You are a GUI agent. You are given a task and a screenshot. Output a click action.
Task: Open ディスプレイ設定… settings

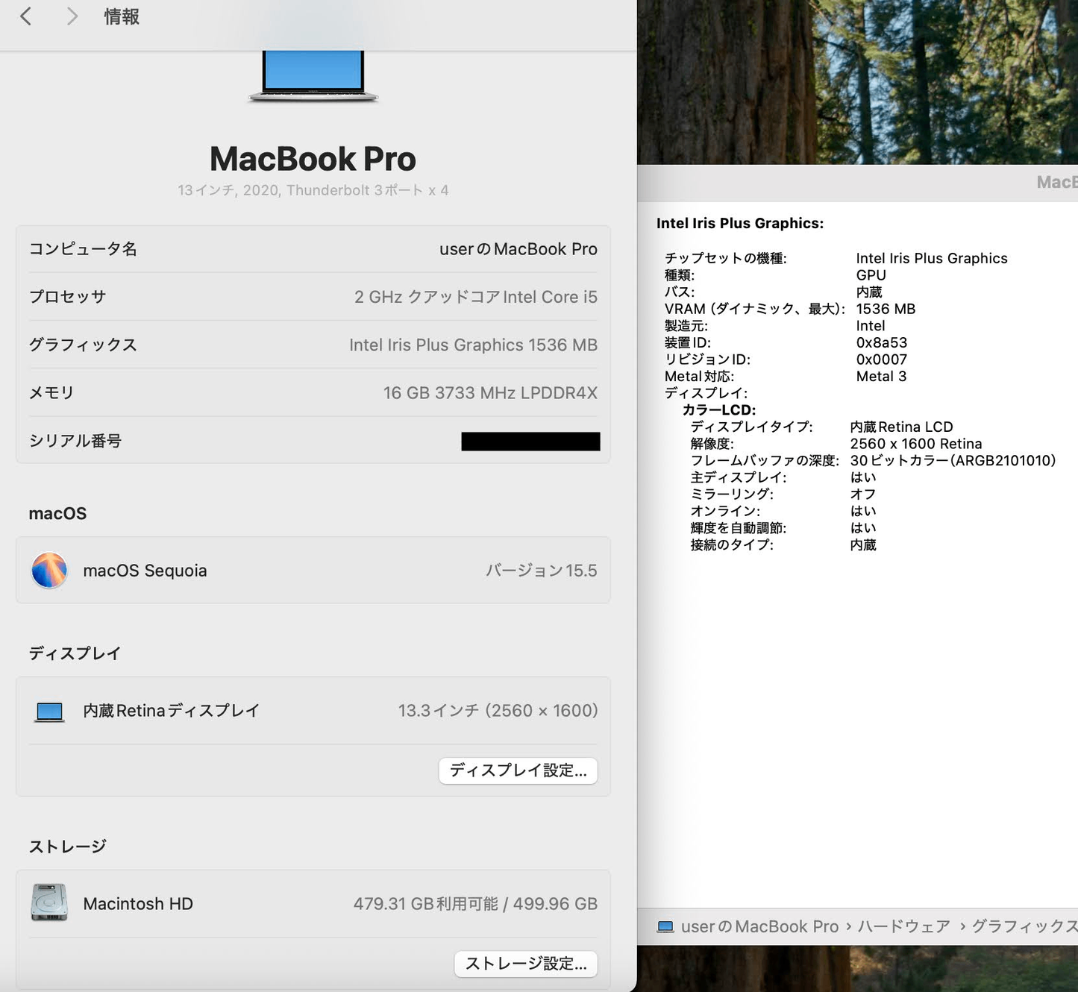518,770
